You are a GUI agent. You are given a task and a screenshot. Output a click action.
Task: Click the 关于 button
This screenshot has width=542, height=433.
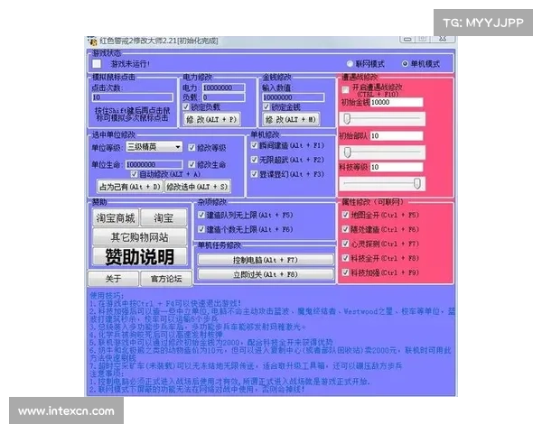tap(114, 279)
